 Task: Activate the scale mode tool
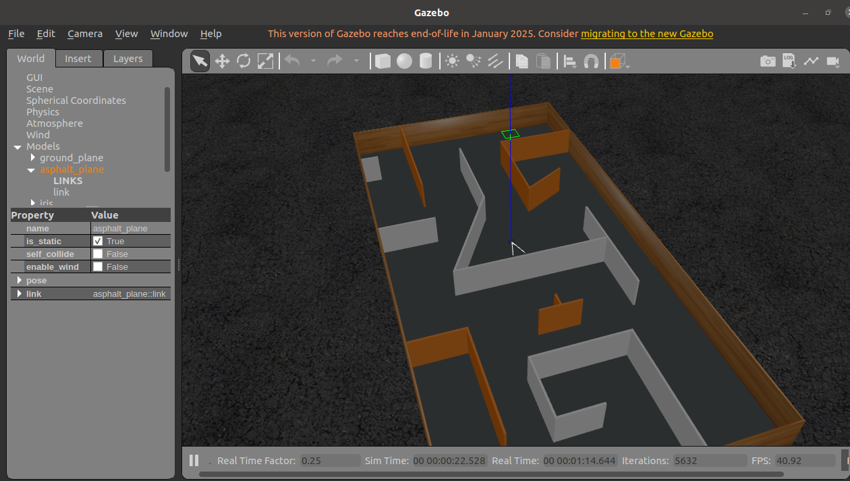pyautogui.click(x=265, y=61)
